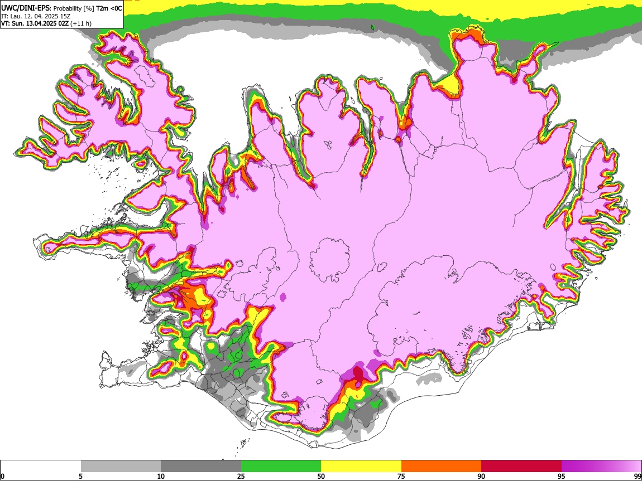Click the red 90-95% legend swatch
This screenshot has width=642, height=481.
521,466
